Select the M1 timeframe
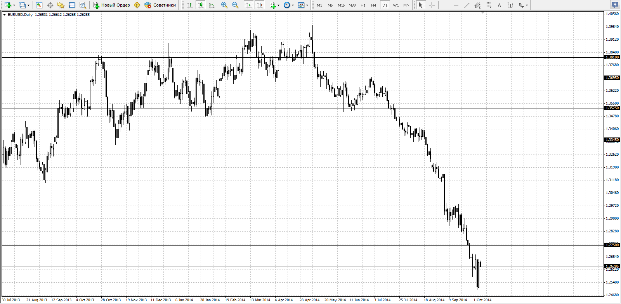 coord(319,5)
